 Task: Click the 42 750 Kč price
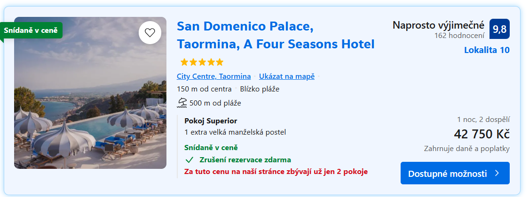tap(482, 134)
